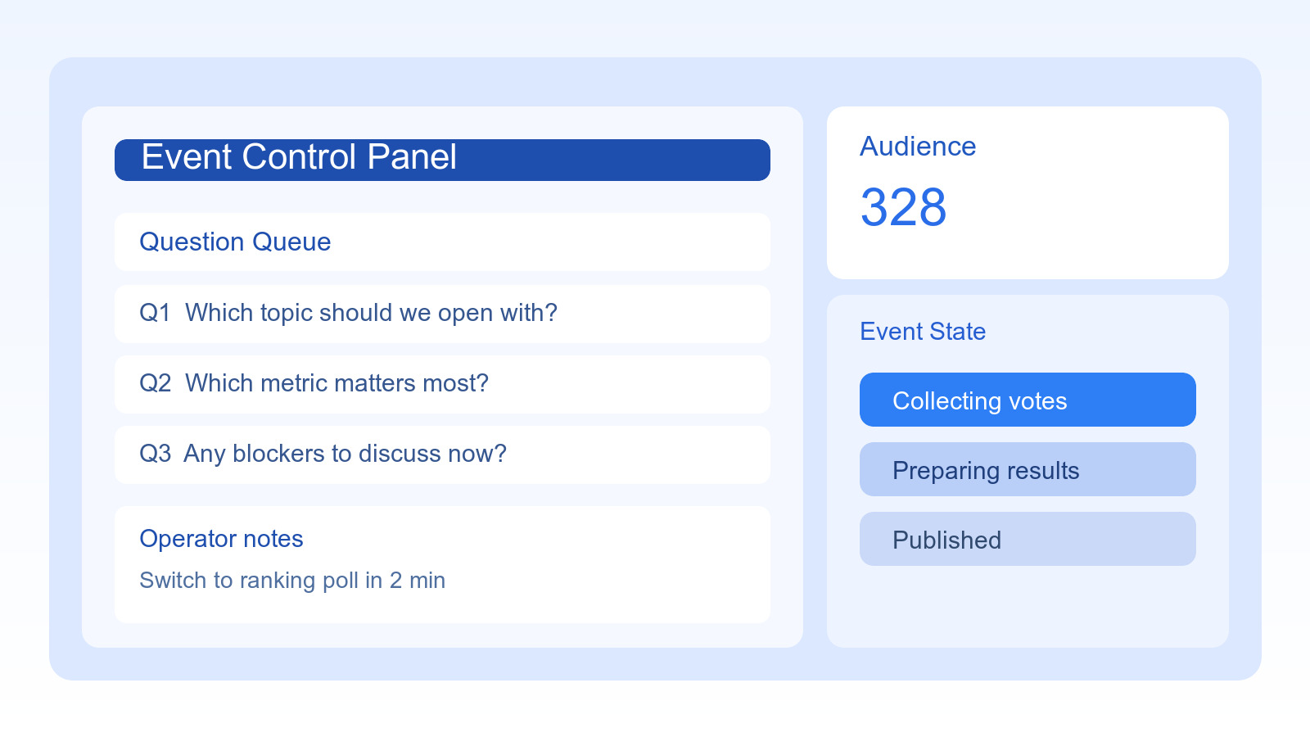Click the audience count 328
1310x737 pixels.
point(903,207)
